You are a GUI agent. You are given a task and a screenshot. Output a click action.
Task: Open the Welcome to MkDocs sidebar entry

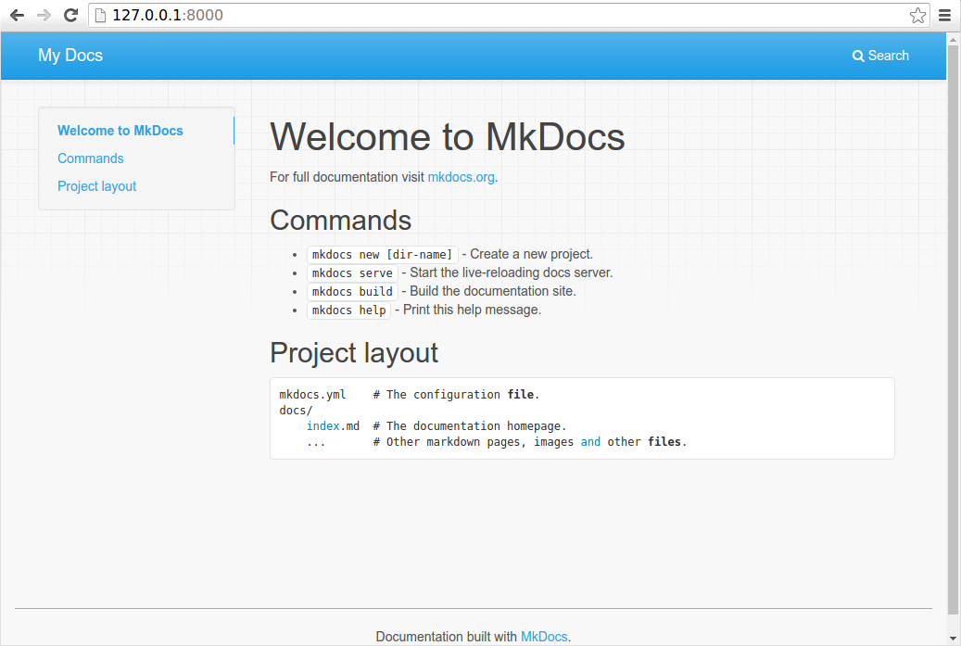coord(120,131)
